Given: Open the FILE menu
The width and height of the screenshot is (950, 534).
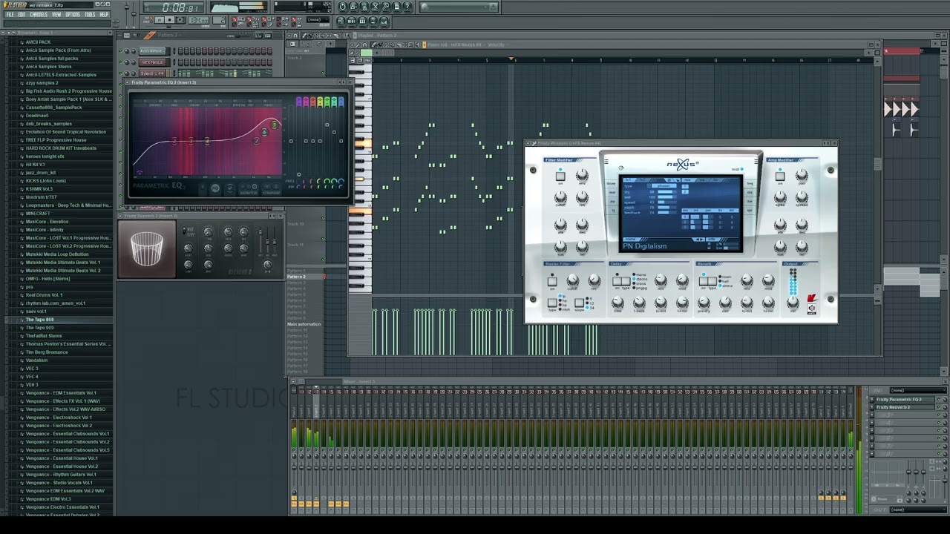Looking at the screenshot, I should pyautogui.click(x=10, y=14).
